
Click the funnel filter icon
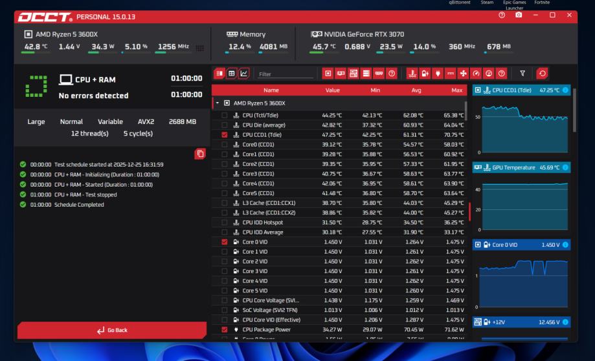click(522, 74)
